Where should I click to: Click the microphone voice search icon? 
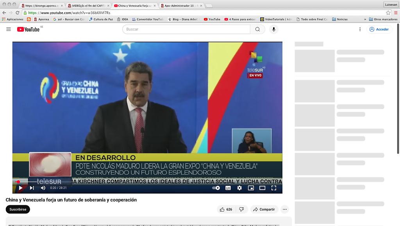tap(273, 29)
